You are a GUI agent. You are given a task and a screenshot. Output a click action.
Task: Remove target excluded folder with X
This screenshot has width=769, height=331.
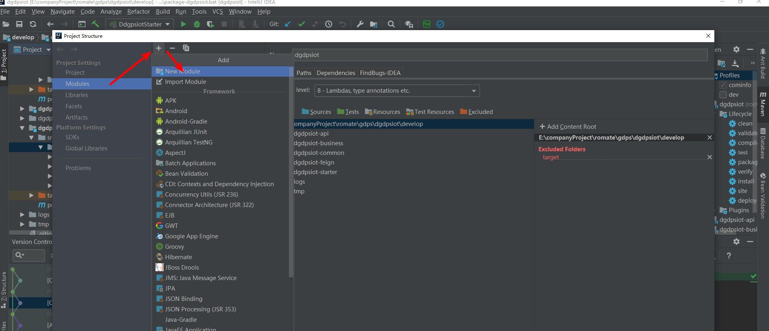pyautogui.click(x=710, y=157)
